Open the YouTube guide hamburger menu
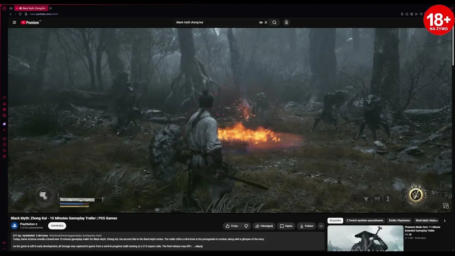The width and height of the screenshot is (455, 256). pyautogui.click(x=14, y=22)
